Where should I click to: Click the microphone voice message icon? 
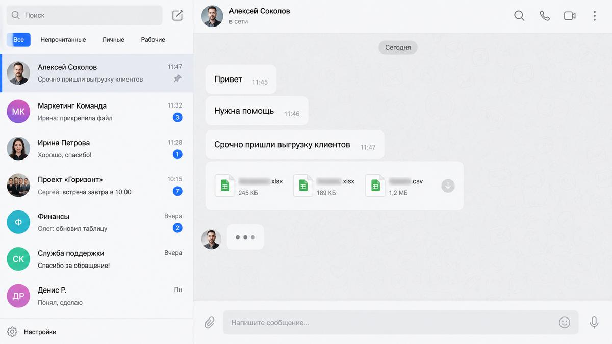(x=594, y=323)
